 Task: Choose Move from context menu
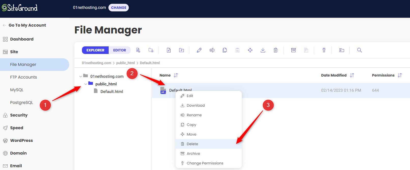coord(208,134)
